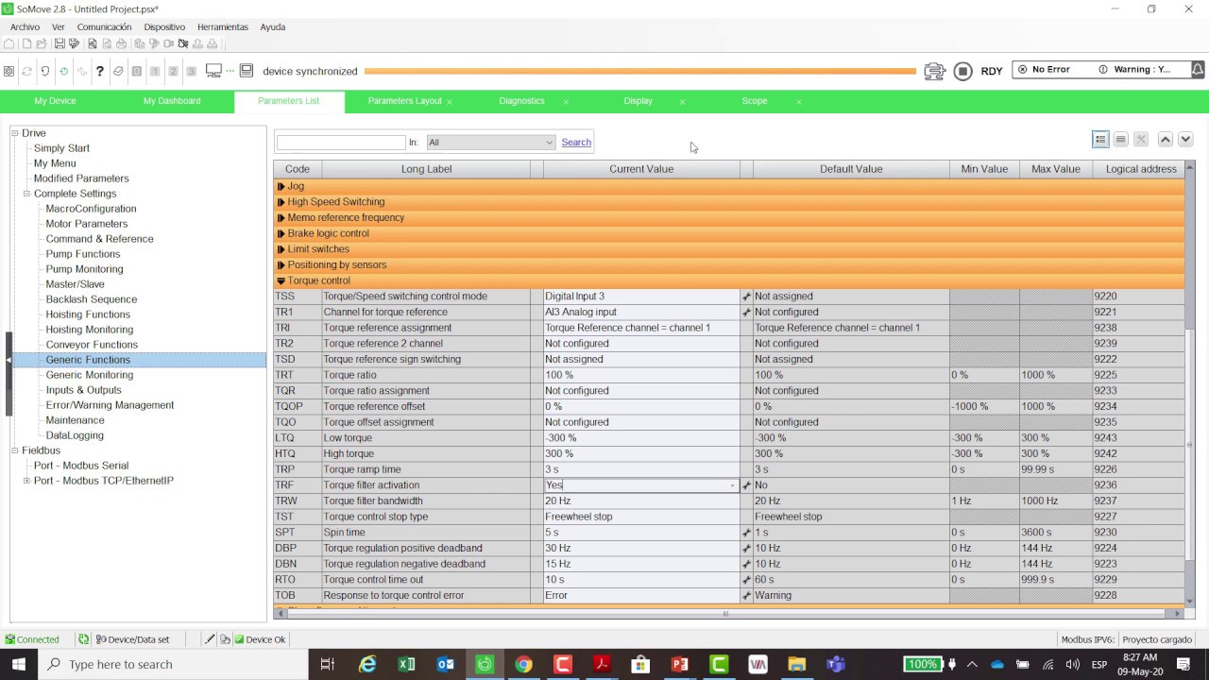
Task: Click the Torque ramp time '3 s' current value
Action: pyautogui.click(x=641, y=469)
